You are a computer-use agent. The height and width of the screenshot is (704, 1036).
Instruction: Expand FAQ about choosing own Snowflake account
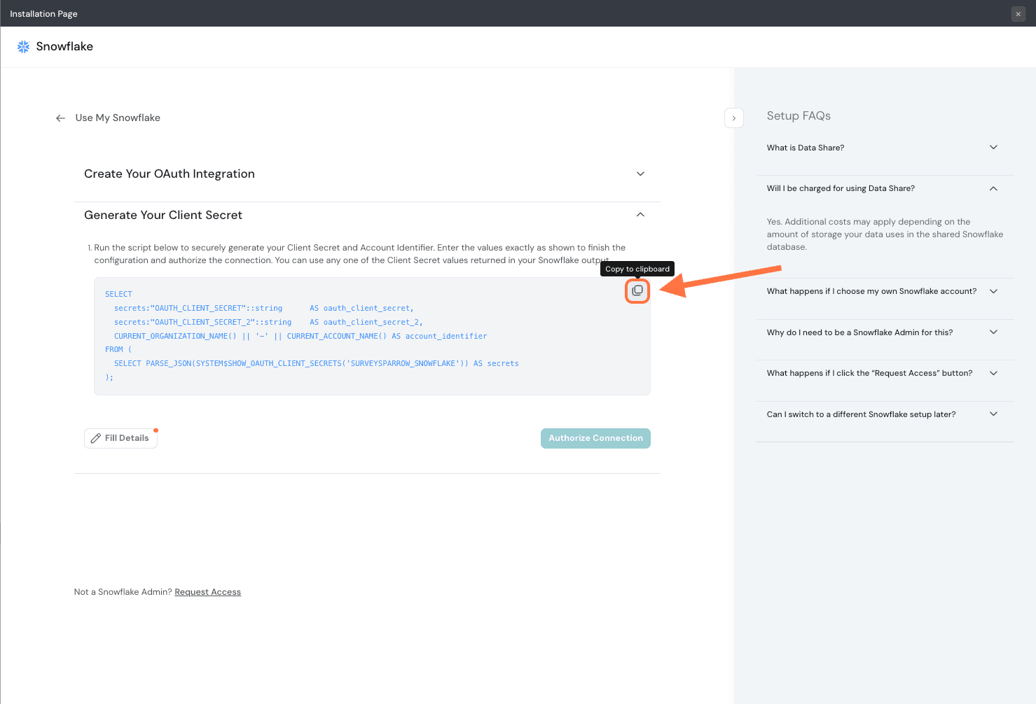(x=993, y=291)
